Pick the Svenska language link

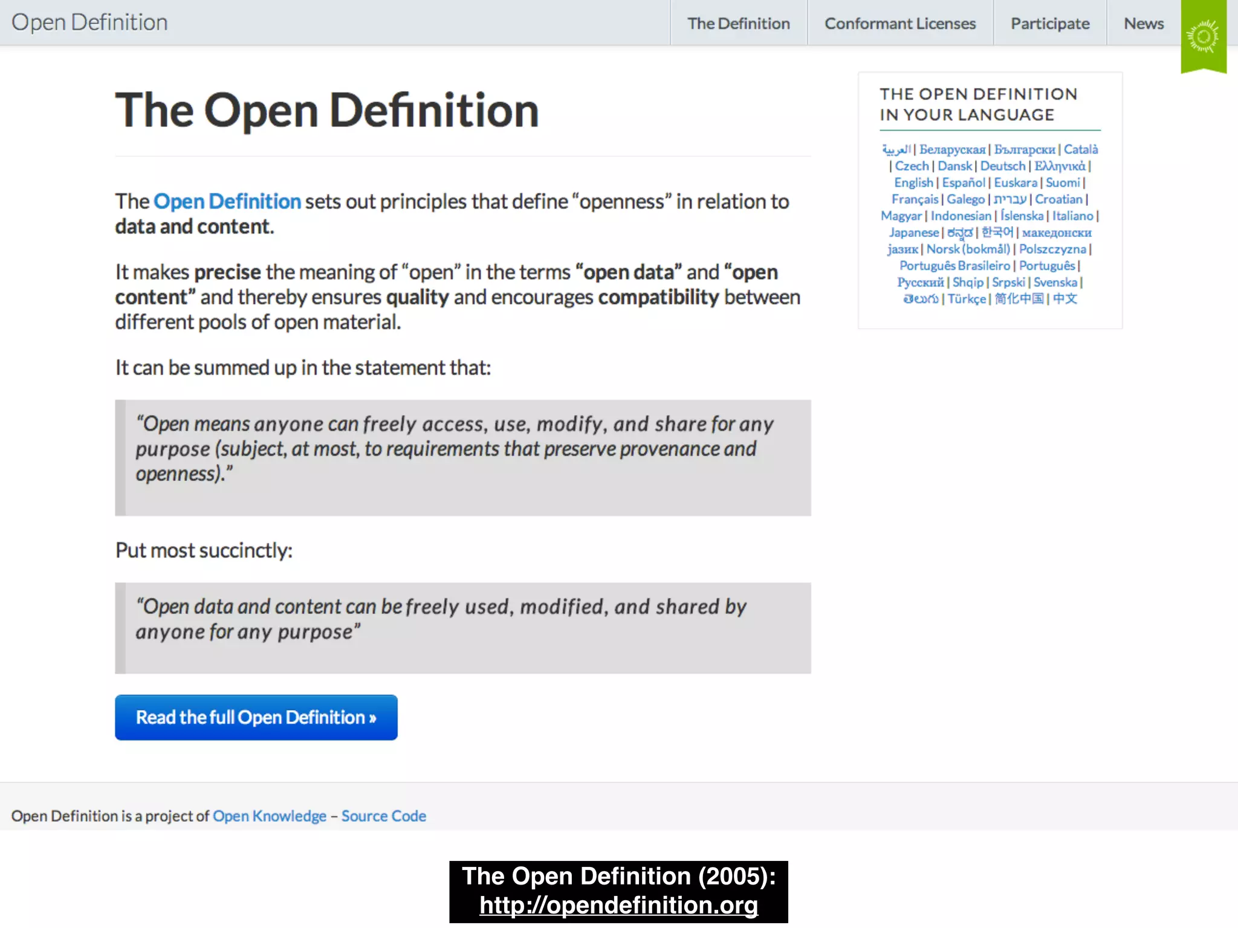[1055, 282]
